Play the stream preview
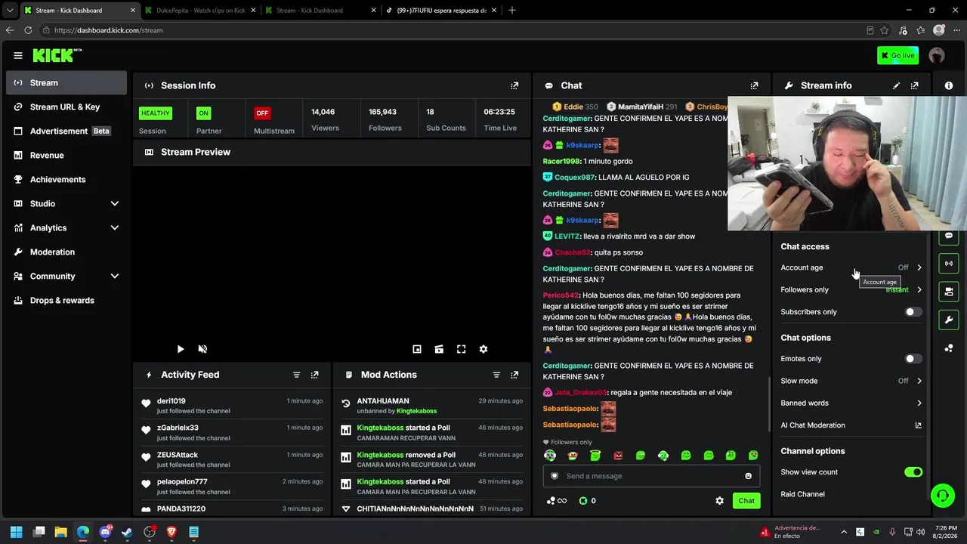967x544 pixels. [x=181, y=349]
